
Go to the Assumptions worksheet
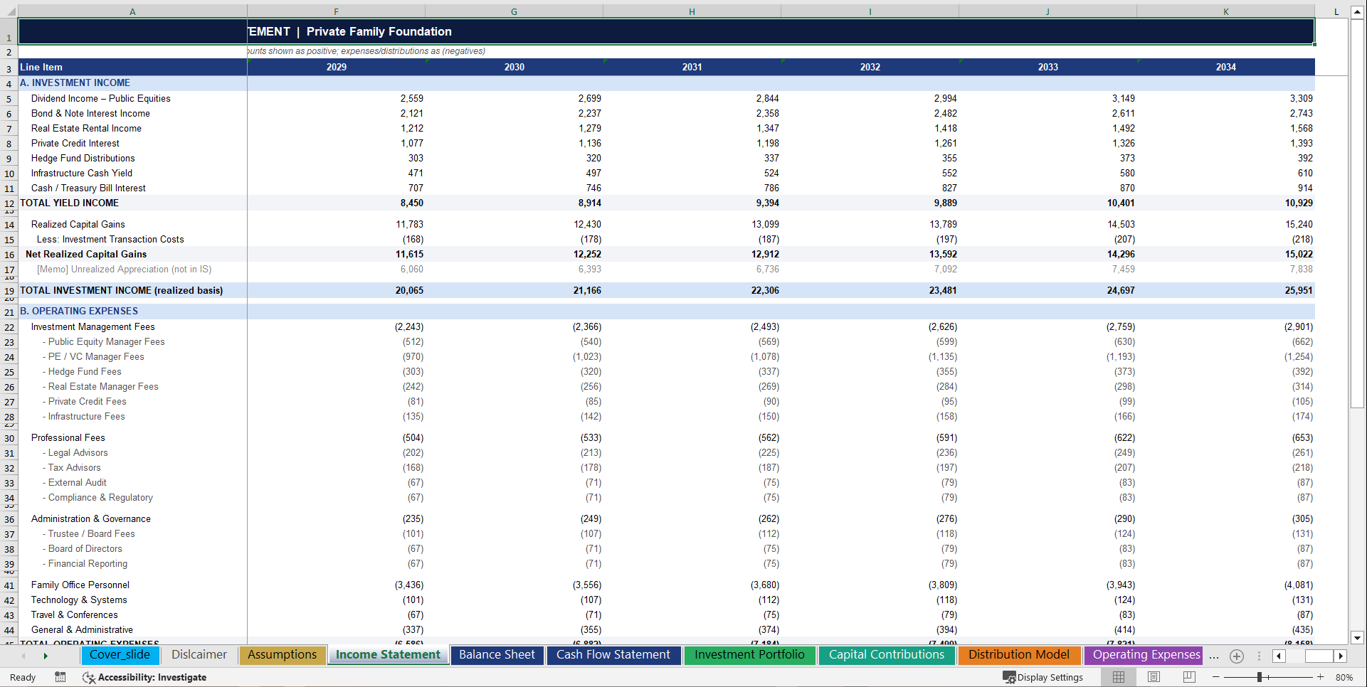click(283, 655)
